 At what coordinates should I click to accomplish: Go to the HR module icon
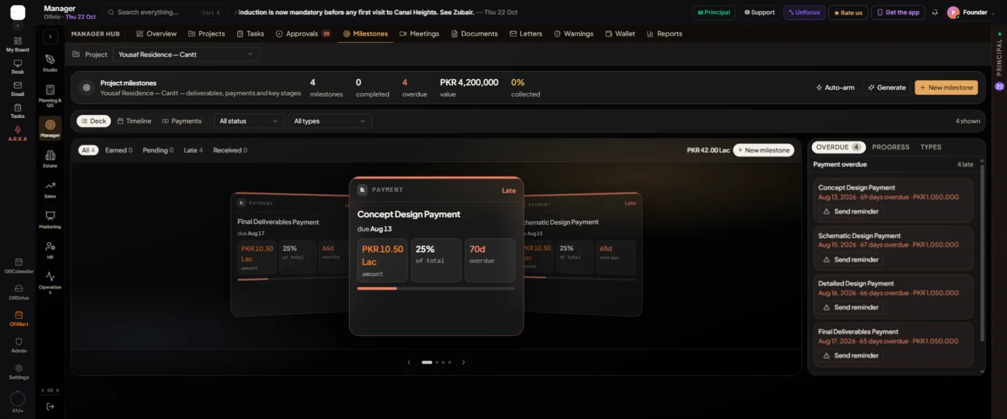coord(50,250)
